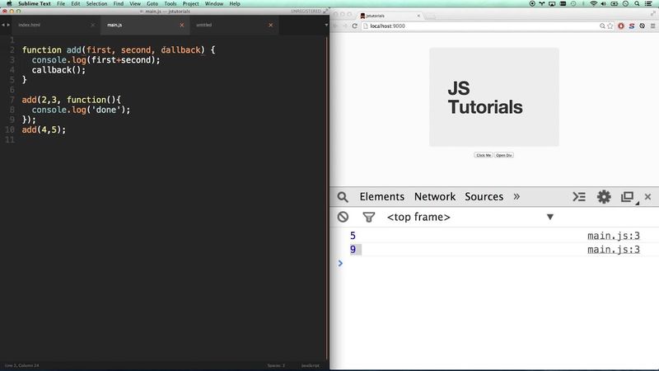
Task: Open the Goto menu
Action: click(152, 4)
